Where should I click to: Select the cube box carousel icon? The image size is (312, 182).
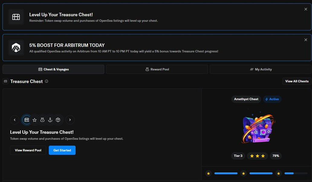[x=58, y=120]
